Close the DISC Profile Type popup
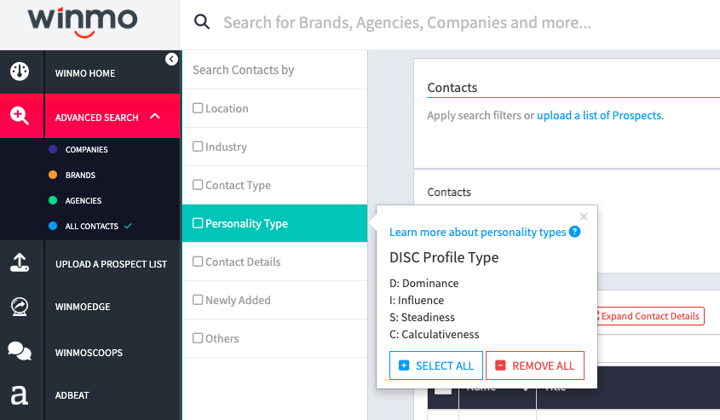Image resolution: width=720 pixels, height=420 pixels. pyautogui.click(x=584, y=216)
